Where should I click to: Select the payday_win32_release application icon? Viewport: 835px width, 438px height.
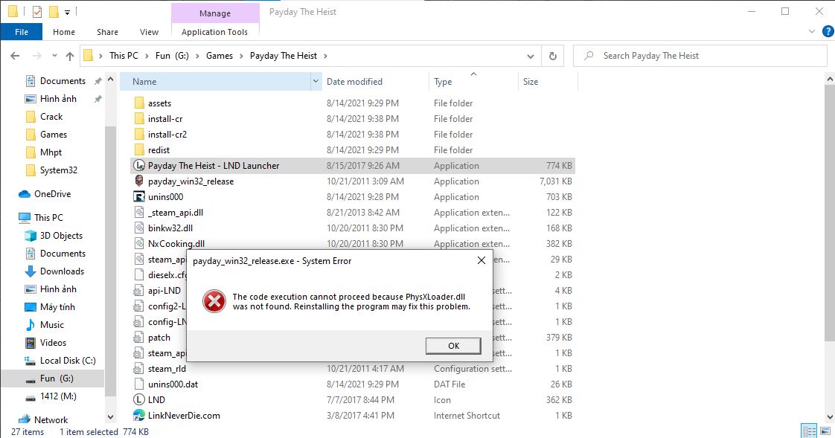tap(139, 181)
